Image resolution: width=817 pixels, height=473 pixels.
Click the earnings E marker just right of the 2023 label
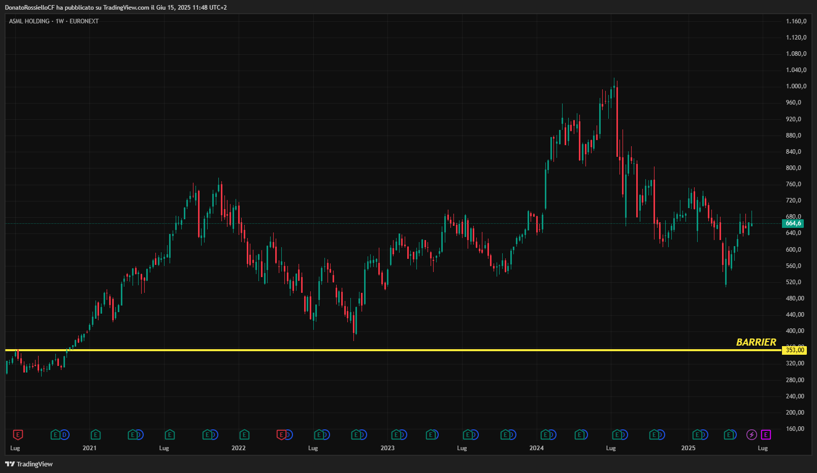coord(396,434)
